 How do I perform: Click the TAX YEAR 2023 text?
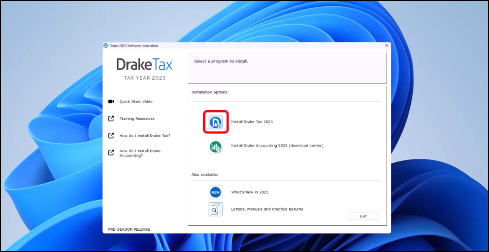coord(145,78)
